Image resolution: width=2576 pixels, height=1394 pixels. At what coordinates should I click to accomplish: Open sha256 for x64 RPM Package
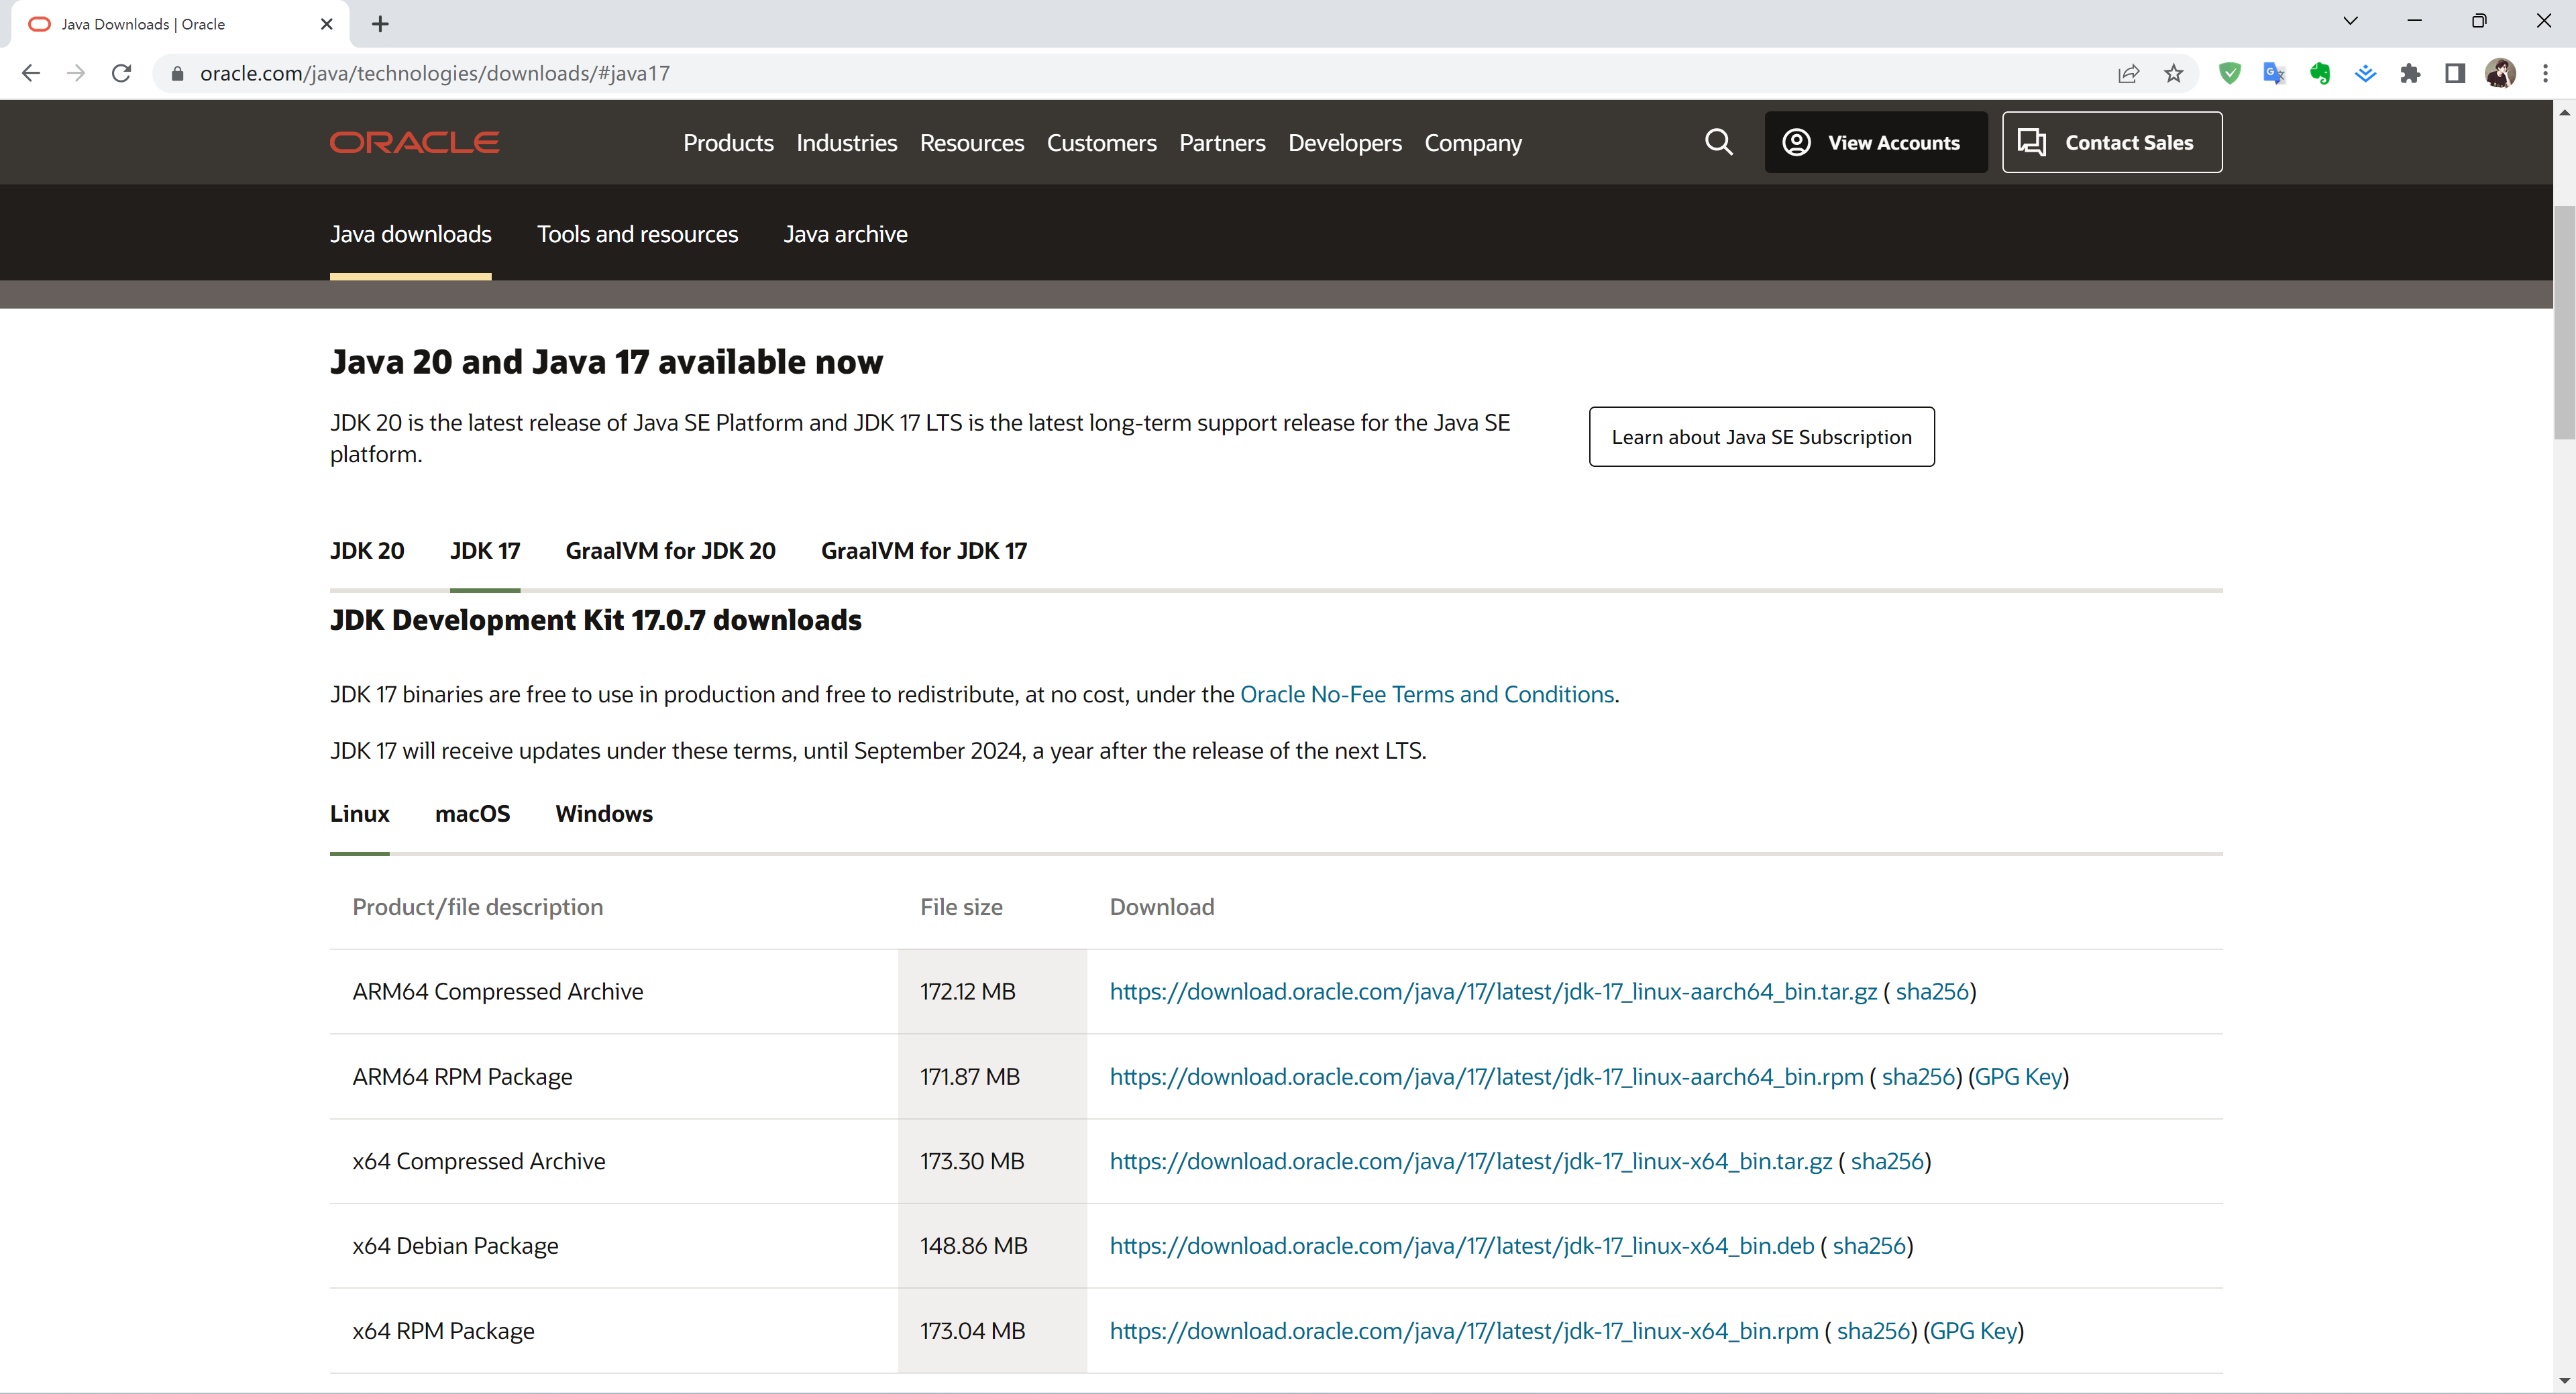[x=1873, y=1330]
